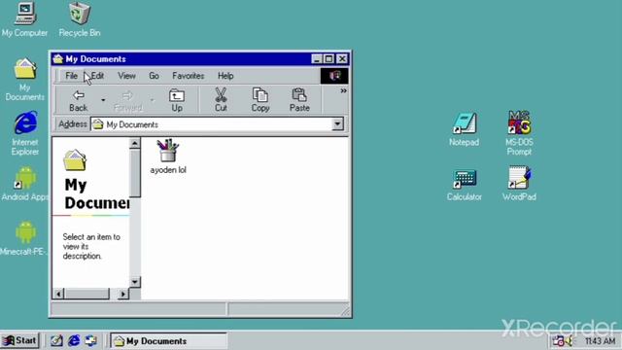Click the Forward toolbar button

(x=127, y=101)
